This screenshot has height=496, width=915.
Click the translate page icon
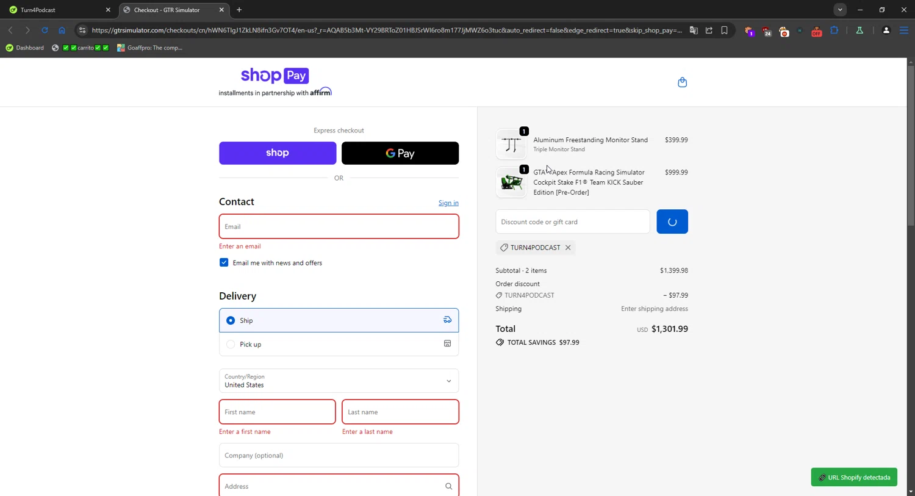point(694,31)
